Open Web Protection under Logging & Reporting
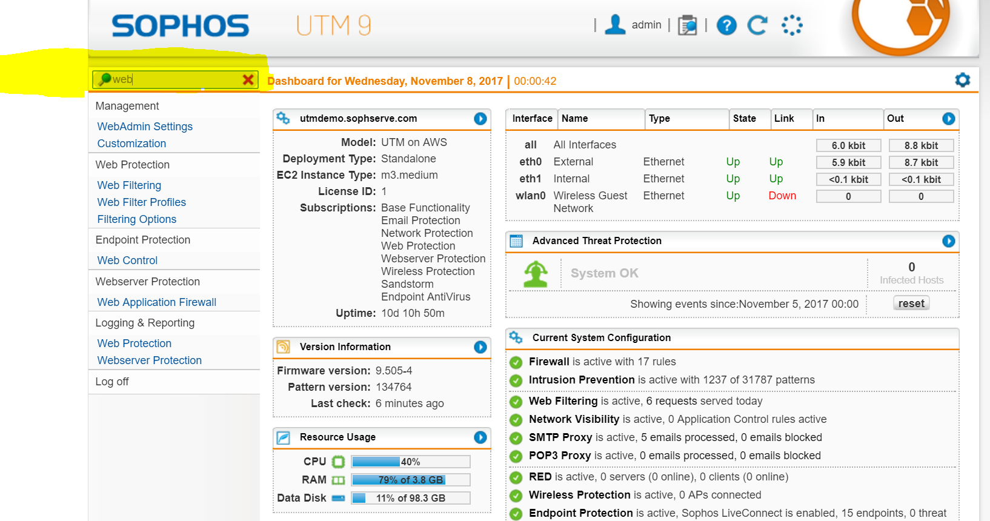Screen dimensions: 990x521 [134, 343]
